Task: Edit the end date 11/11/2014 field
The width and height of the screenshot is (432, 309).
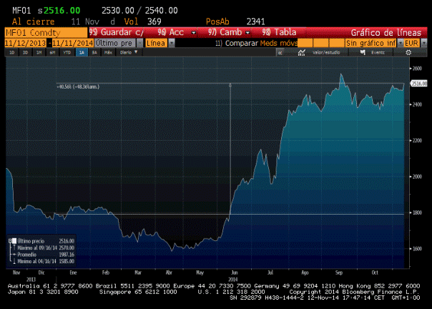Action: click(x=73, y=44)
